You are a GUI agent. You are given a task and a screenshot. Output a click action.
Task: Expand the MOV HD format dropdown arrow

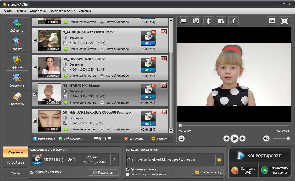click(x=114, y=159)
